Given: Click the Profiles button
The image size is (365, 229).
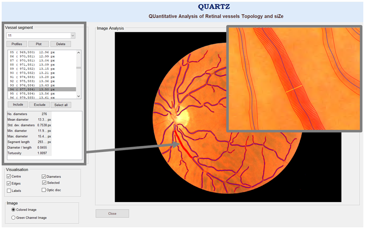Looking at the screenshot, I should click(x=17, y=44).
